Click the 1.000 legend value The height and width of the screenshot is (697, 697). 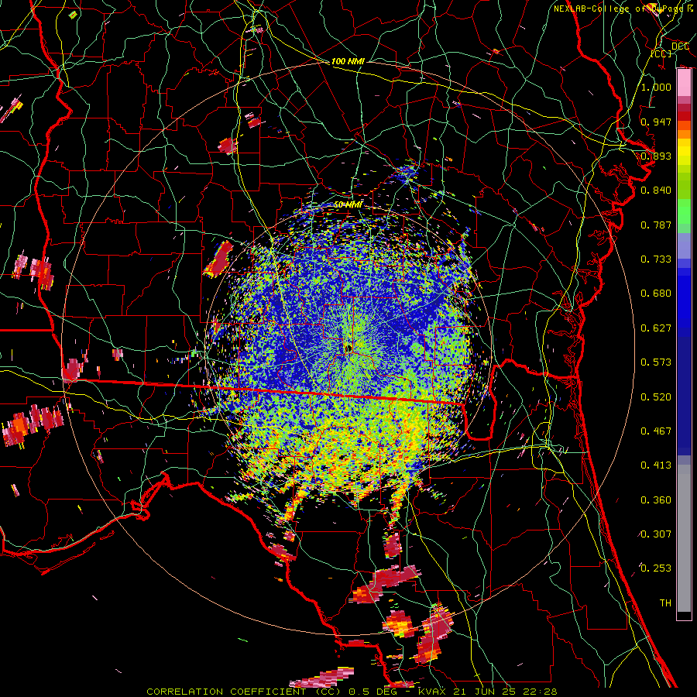pyautogui.click(x=656, y=87)
